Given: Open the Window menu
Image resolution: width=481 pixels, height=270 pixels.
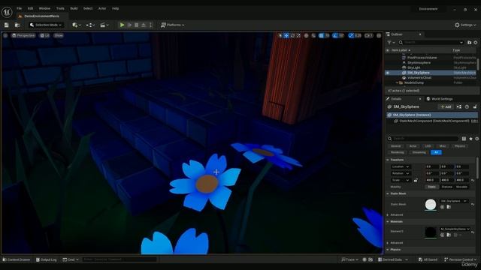Looking at the screenshot, I should click(44, 8).
